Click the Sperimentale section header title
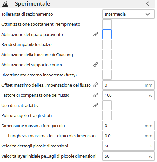 (x=32, y=4)
